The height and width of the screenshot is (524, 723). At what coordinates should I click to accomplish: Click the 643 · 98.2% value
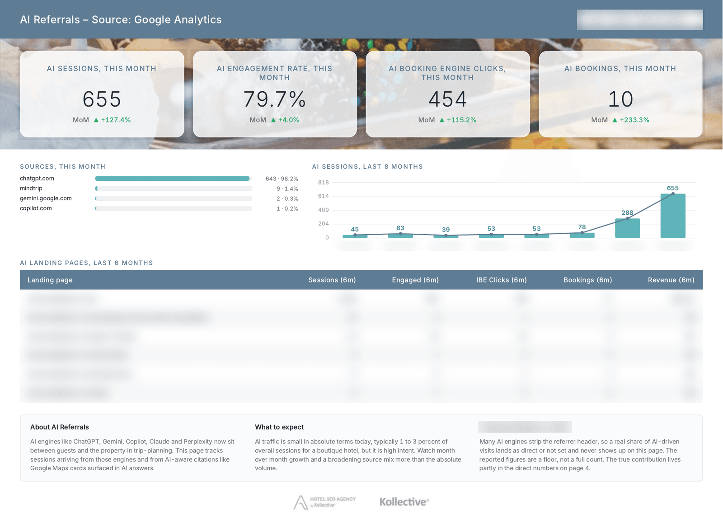pos(282,179)
